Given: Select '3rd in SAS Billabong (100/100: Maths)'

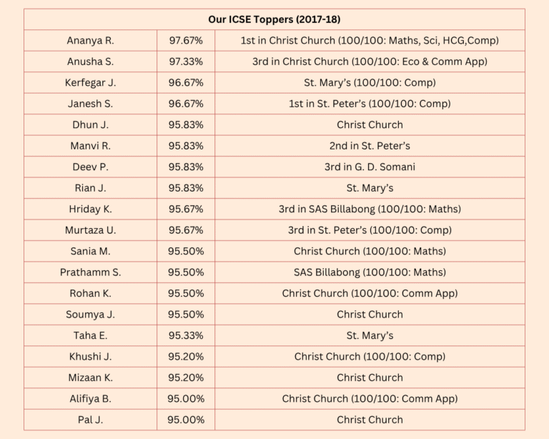Looking at the screenshot, I should (x=370, y=209).
